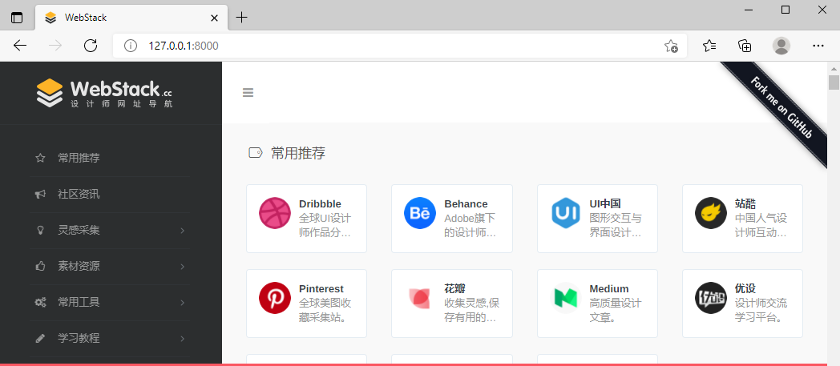Screen dimensions: 840x366
Task: Open the Pinterest card title link
Action: pyautogui.click(x=321, y=289)
